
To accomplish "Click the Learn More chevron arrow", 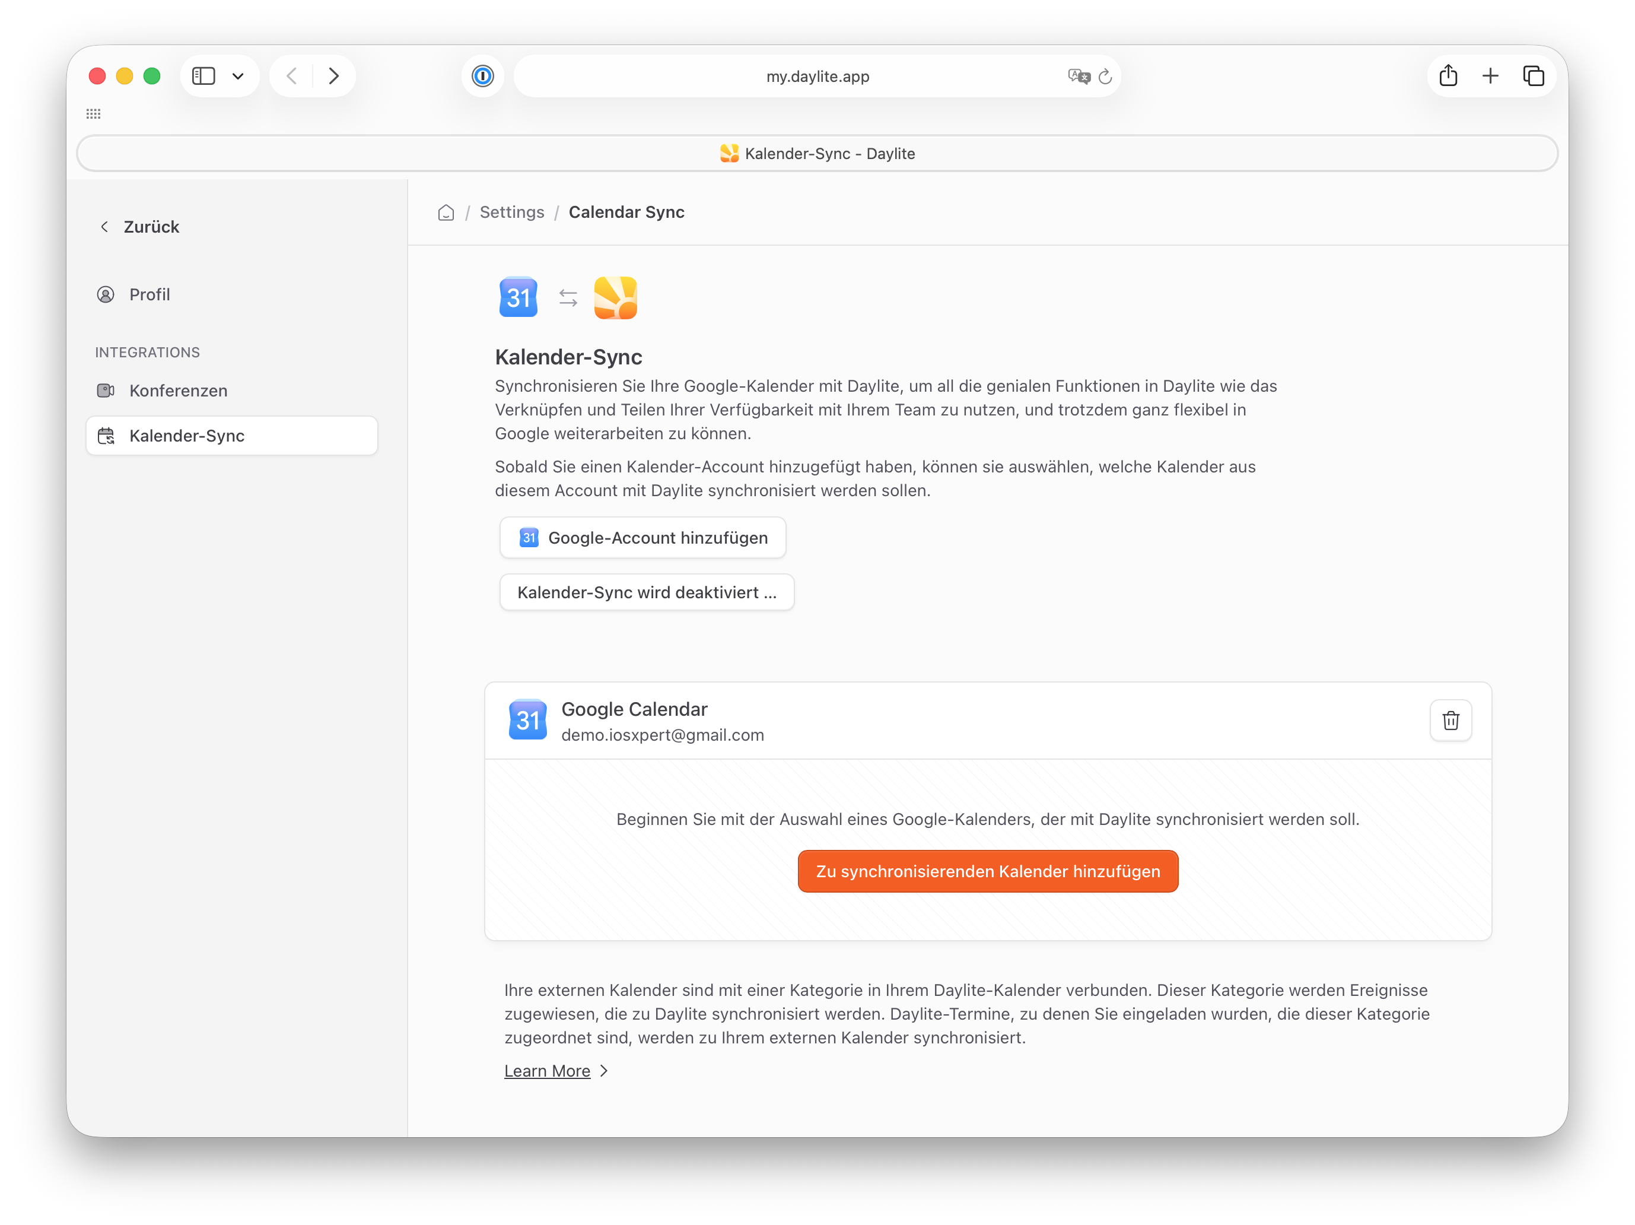I will 604,1071.
